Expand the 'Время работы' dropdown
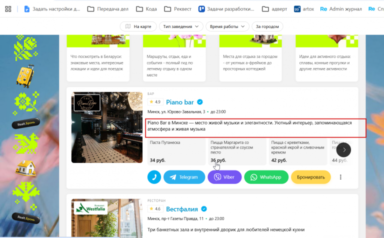The height and width of the screenshot is (238, 384). point(227,26)
